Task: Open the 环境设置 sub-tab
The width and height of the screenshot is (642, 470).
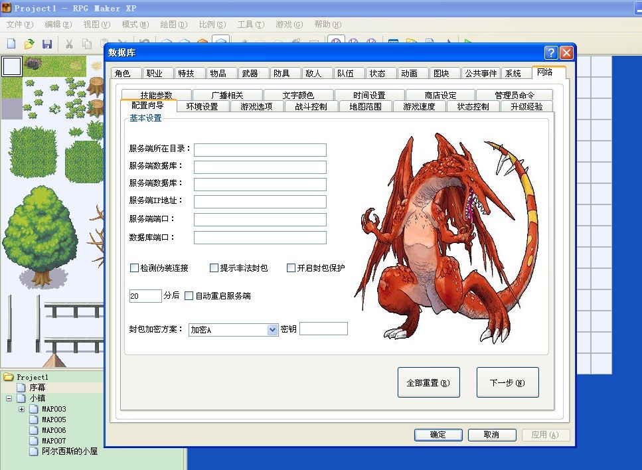Action: [202, 106]
